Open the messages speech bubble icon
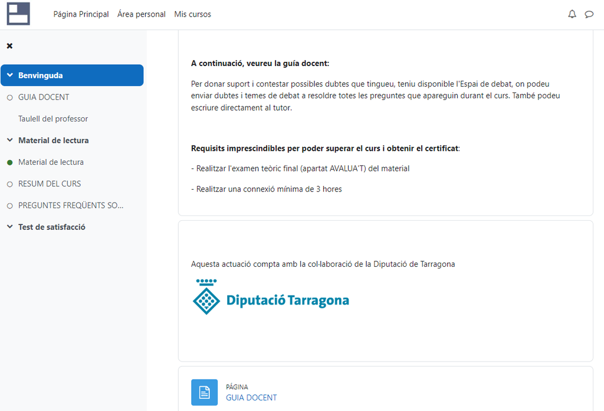Viewport: 604px width, 411px height. pyautogui.click(x=589, y=14)
